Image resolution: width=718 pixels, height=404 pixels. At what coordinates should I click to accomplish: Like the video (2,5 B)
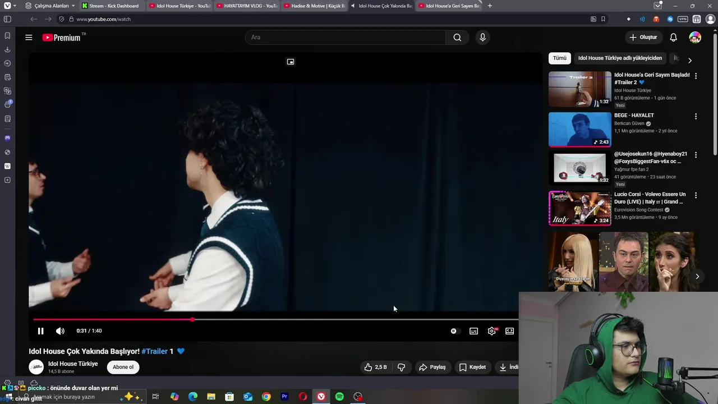tap(375, 367)
